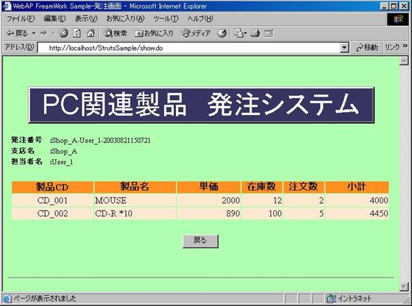This screenshot has width=412, height=306.
Task: Open the Media (メディア) toolbar button
Action: tap(196, 33)
